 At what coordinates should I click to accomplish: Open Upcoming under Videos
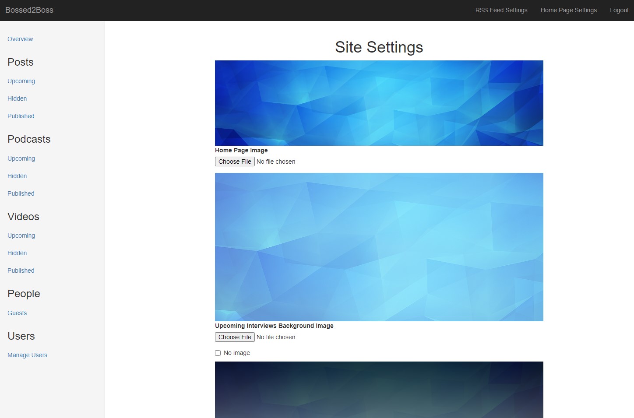pyautogui.click(x=21, y=235)
